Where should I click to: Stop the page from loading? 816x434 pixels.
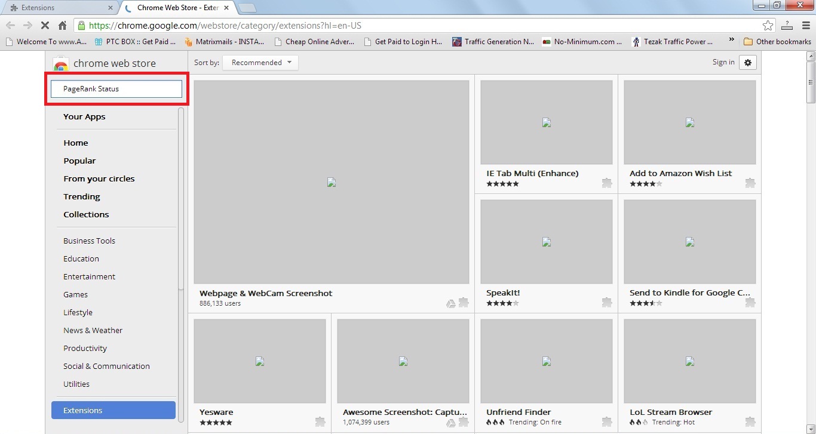[x=45, y=26]
